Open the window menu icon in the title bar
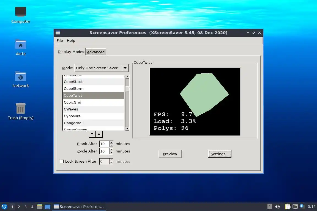The height and width of the screenshot is (211, 317). pyautogui.click(x=58, y=33)
